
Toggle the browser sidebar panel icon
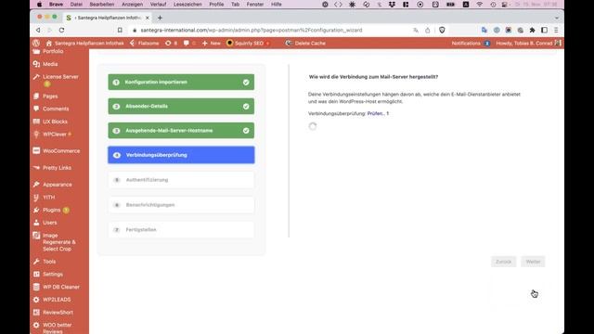click(544, 30)
